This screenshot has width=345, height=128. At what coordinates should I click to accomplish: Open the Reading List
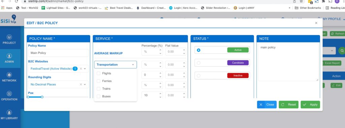click(x=335, y=8)
